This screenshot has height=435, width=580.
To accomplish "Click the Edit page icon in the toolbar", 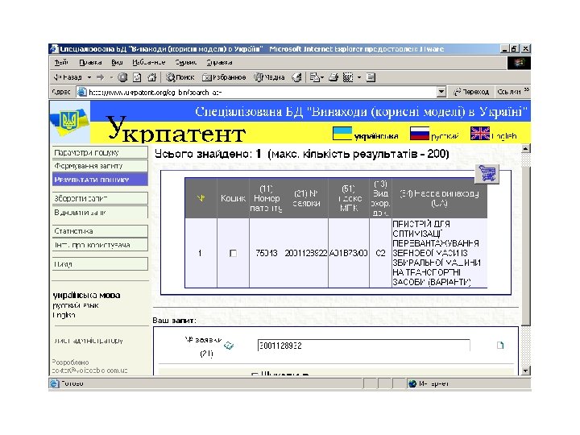I will (348, 77).
